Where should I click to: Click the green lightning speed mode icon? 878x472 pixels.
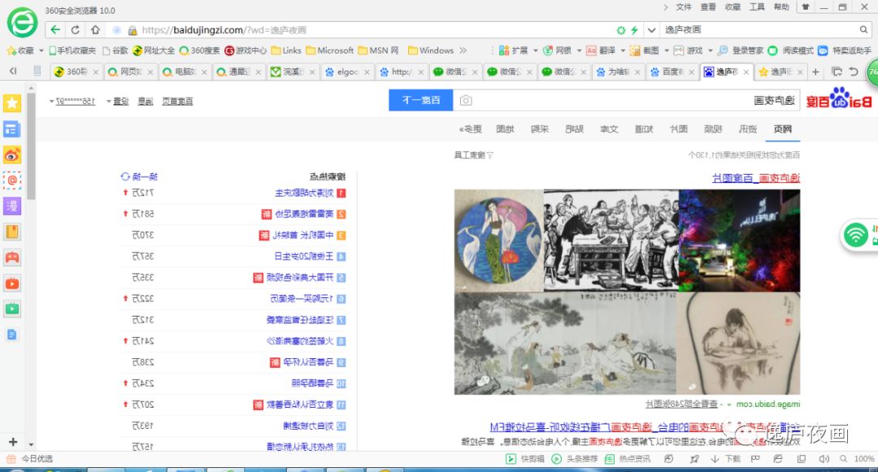pos(634,30)
